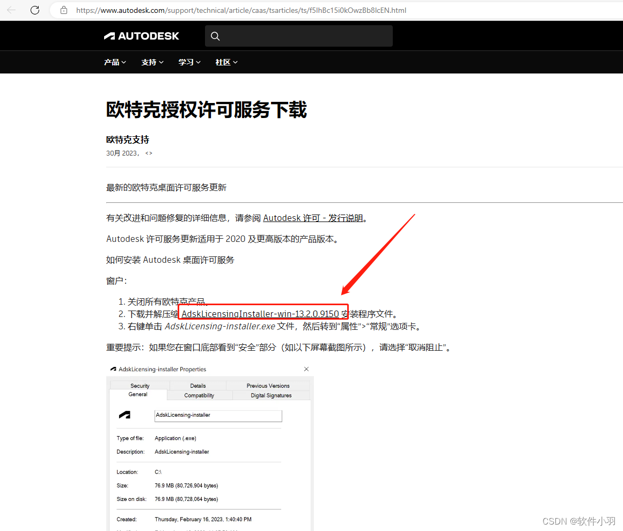Click the Autodesk logo in header

(142, 36)
